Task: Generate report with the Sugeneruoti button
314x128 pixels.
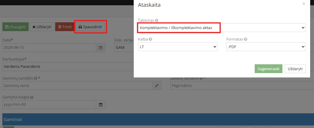Action: click(269, 69)
